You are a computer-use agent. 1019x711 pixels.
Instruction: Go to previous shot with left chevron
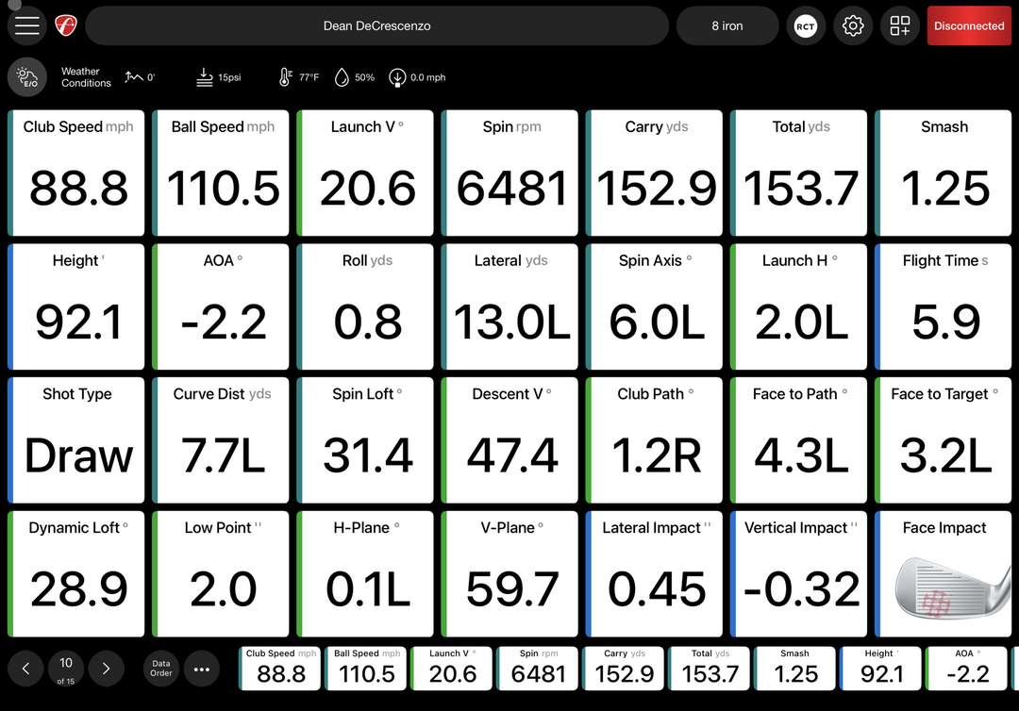click(x=25, y=669)
